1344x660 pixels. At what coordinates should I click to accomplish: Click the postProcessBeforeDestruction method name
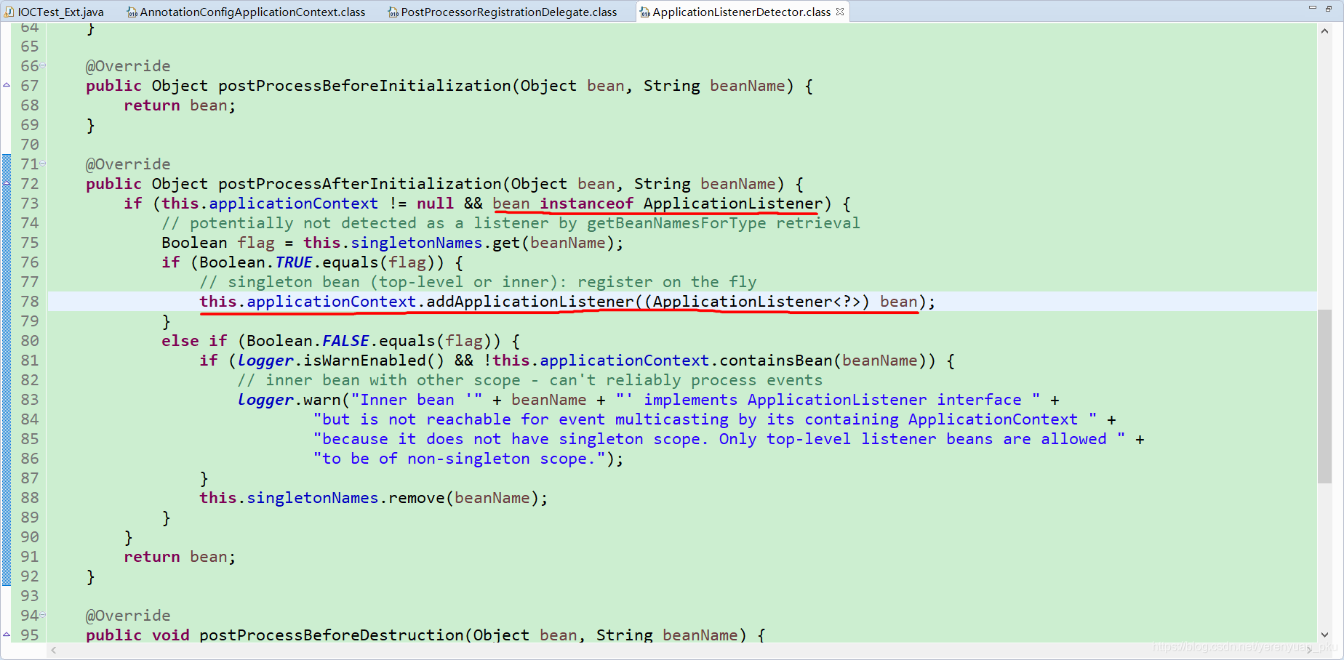click(332, 635)
